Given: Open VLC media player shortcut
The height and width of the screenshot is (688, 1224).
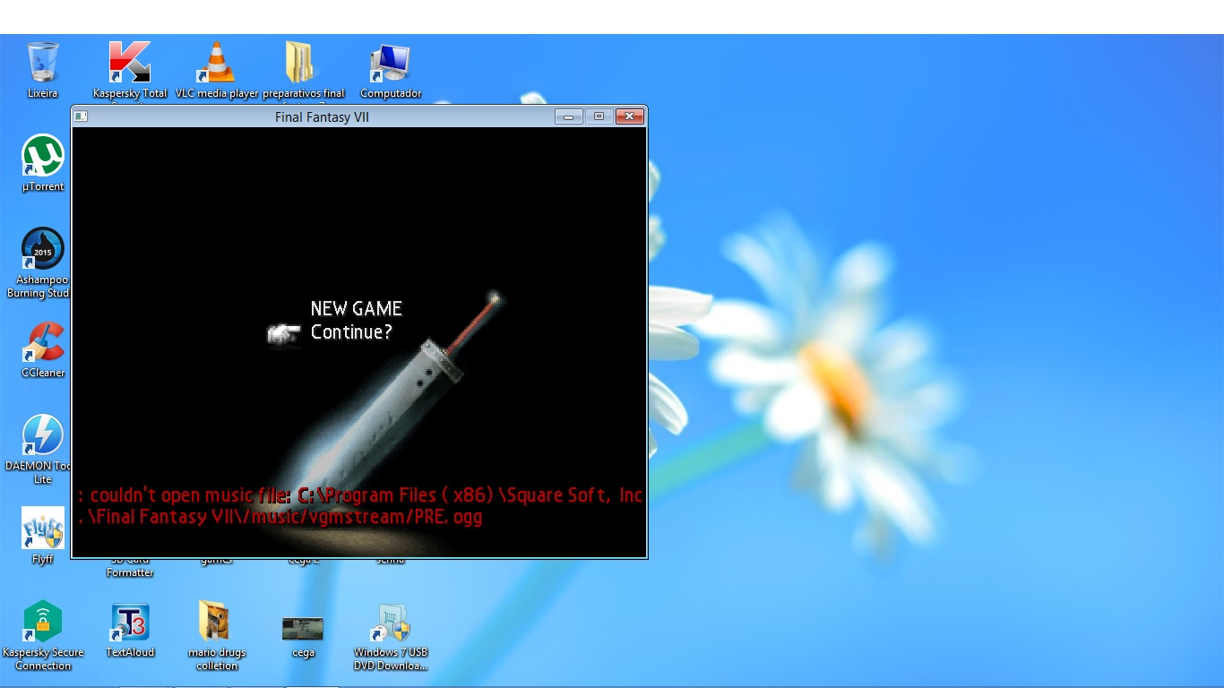Looking at the screenshot, I should click(x=216, y=70).
